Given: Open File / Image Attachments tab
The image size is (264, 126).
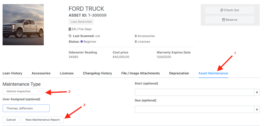Looking at the screenshot, I should pyautogui.click(x=141, y=73).
